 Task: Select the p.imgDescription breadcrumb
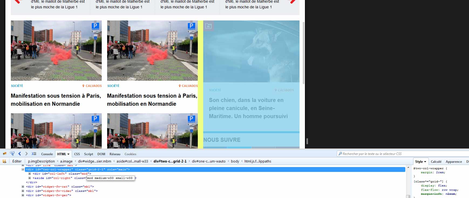[41, 161]
